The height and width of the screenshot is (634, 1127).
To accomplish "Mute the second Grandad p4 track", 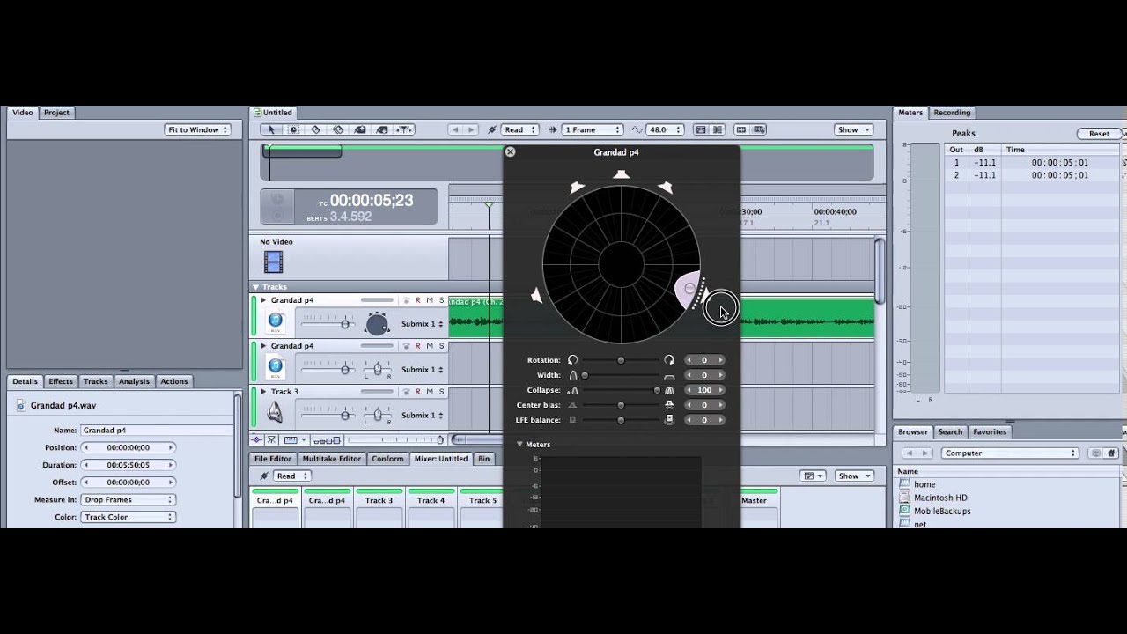I will (x=430, y=346).
